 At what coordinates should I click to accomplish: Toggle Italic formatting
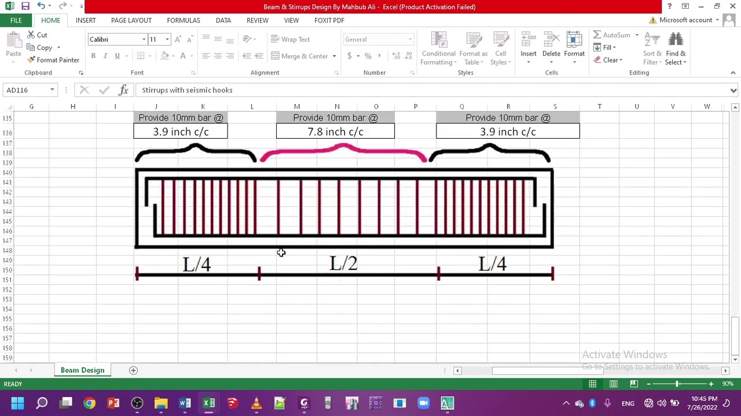click(x=105, y=56)
